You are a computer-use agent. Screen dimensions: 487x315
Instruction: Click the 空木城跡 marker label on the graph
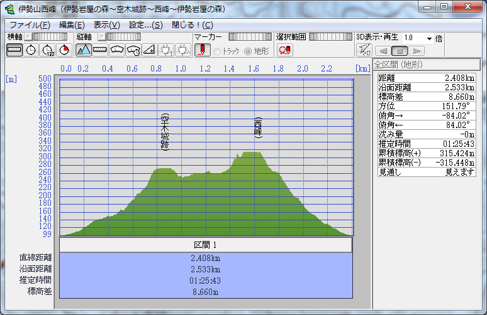point(165,132)
